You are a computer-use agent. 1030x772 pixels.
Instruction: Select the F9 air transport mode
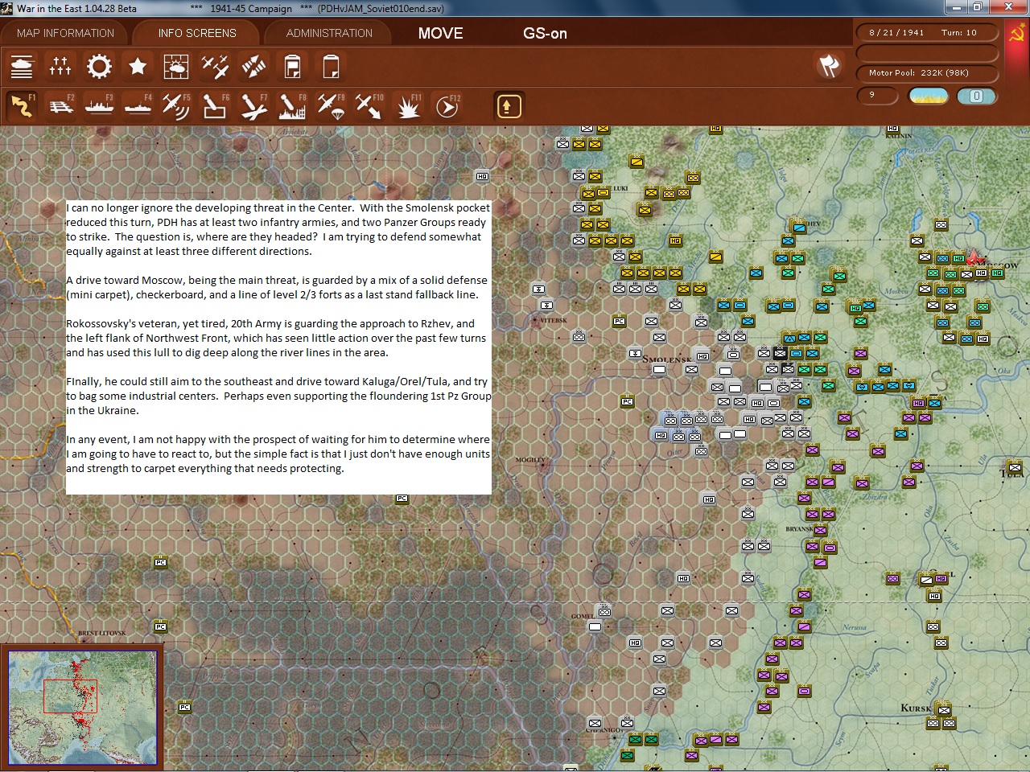click(x=331, y=106)
